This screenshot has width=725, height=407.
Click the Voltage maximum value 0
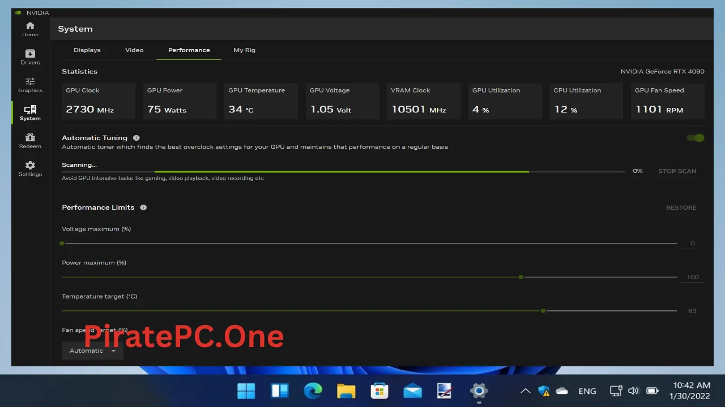[692, 244]
